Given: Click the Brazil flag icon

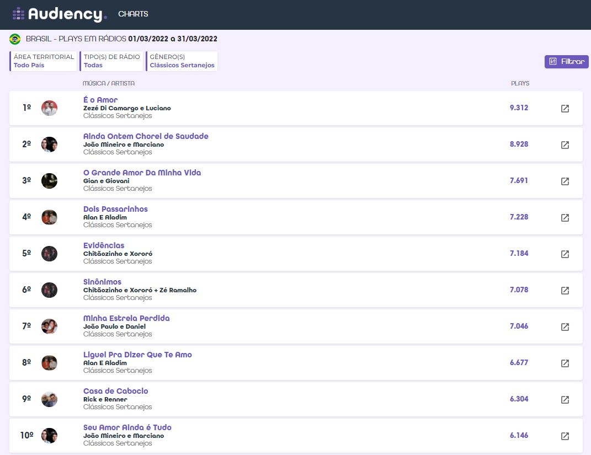Looking at the screenshot, I should click(x=15, y=39).
